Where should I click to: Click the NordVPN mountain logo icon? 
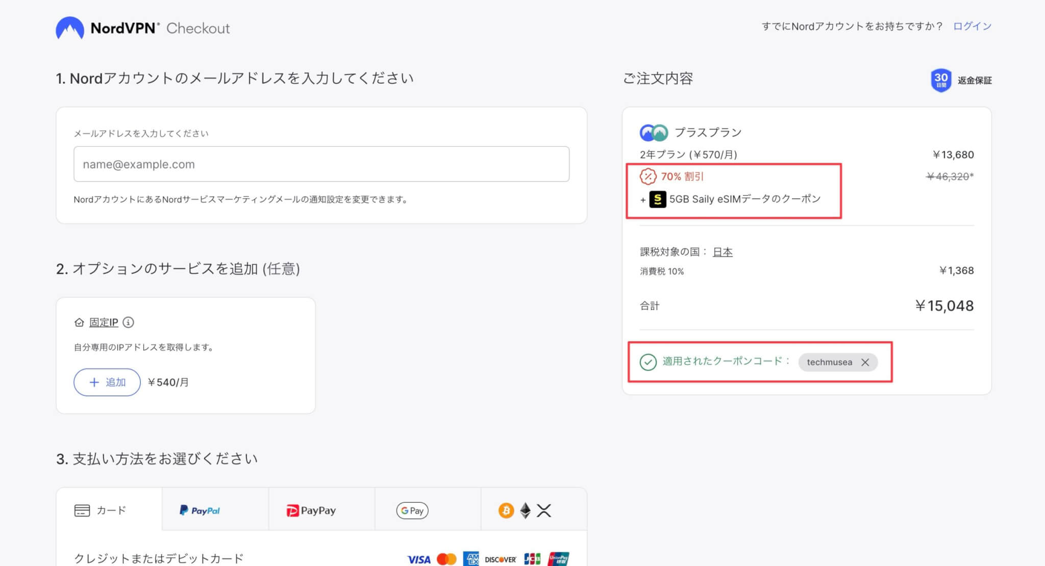[70, 28]
